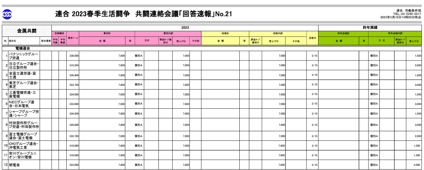
Task: Click the 329,800 base value
Action: point(74,125)
